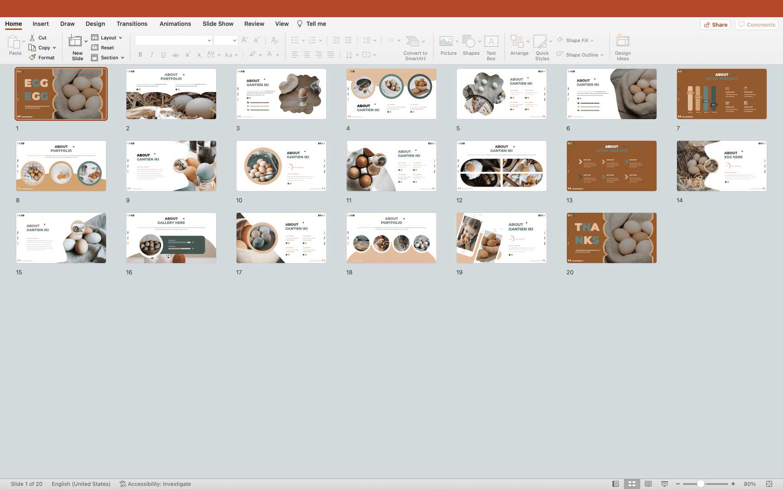
Task: Click the Format painter icon
Action: tap(33, 58)
